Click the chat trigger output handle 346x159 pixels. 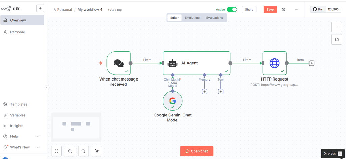(x=131, y=63)
